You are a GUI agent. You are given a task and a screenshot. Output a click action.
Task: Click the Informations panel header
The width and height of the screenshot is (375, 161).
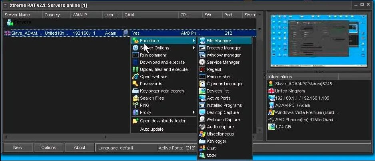click(303, 77)
